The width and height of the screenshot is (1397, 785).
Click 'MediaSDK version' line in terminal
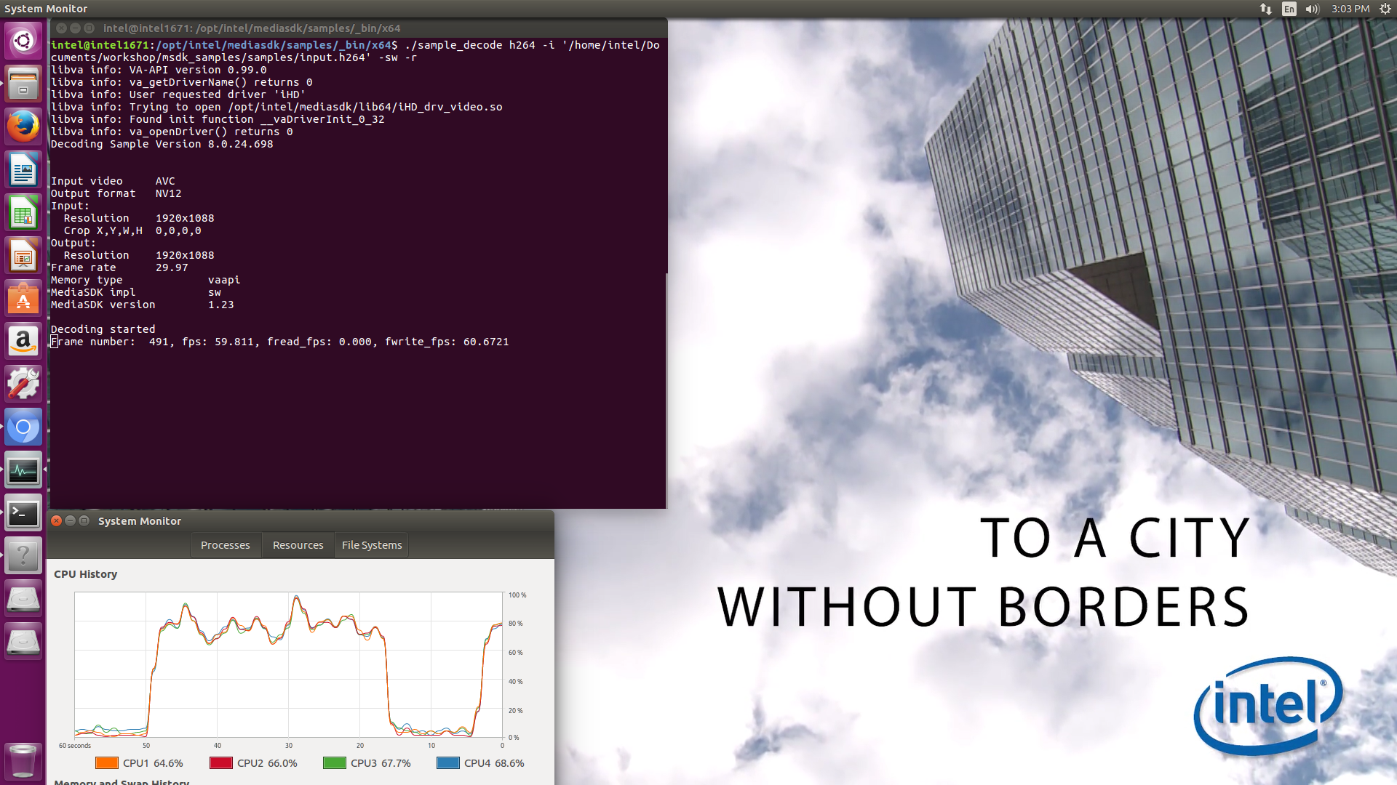[x=142, y=305]
